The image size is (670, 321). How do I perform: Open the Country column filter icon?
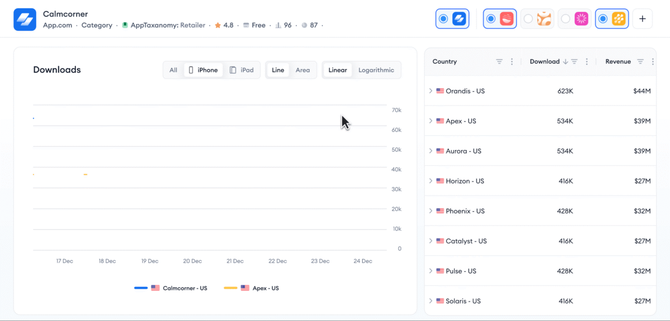(x=500, y=62)
